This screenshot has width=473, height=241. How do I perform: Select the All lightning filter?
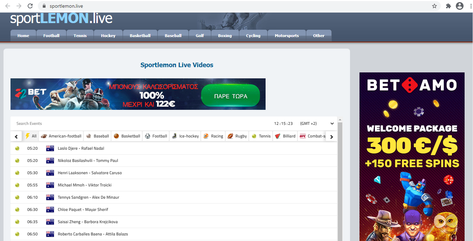click(x=30, y=136)
